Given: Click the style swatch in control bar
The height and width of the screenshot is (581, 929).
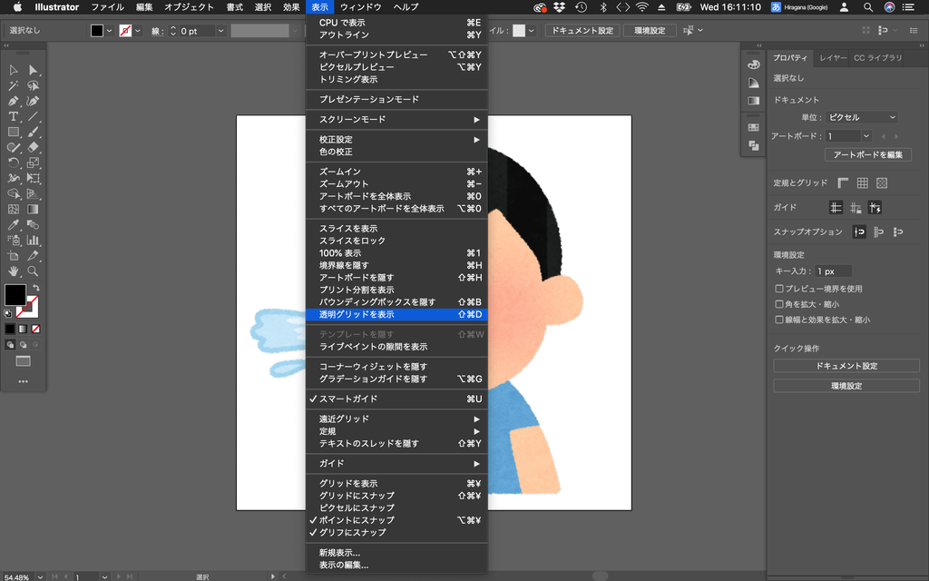Looking at the screenshot, I should pyautogui.click(x=519, y=31).
